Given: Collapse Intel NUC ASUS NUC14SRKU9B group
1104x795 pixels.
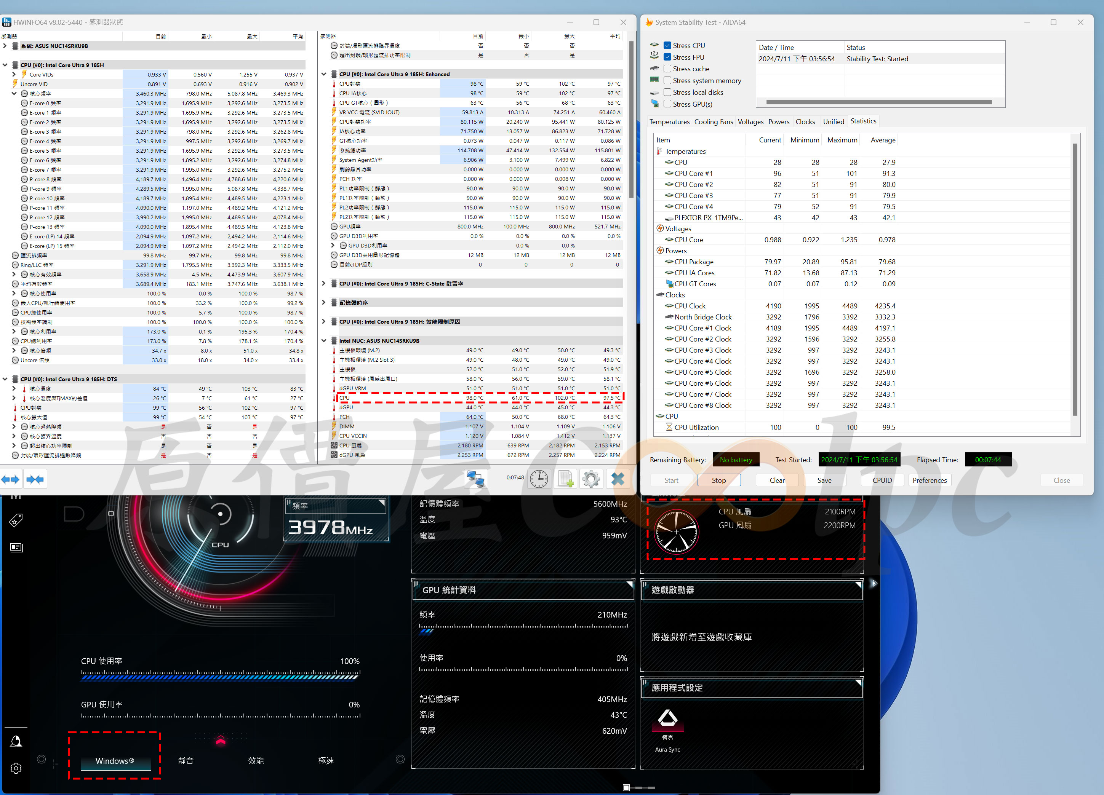Looking at the screenshot, I should coord(324,340).
